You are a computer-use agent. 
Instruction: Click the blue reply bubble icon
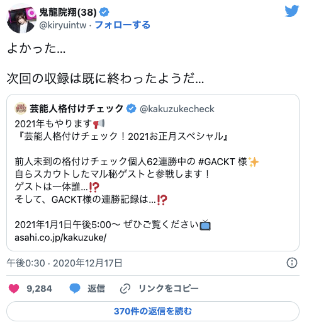75,289
